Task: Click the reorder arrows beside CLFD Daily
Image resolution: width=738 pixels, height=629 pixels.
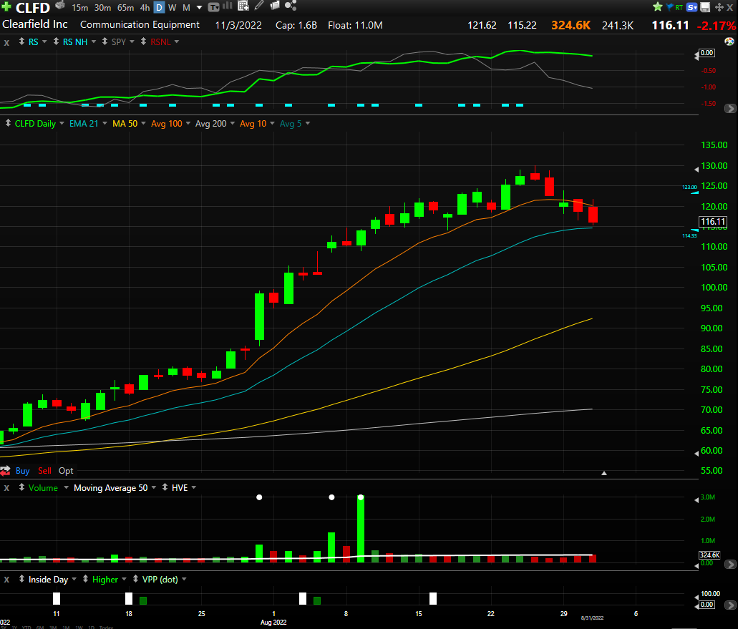Action: 8,123
